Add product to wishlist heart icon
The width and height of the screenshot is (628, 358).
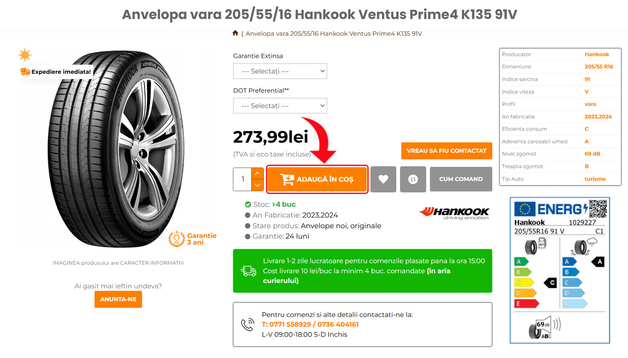[383, 180]
